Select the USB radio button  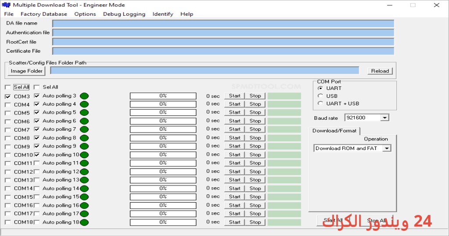click(321, 96)
